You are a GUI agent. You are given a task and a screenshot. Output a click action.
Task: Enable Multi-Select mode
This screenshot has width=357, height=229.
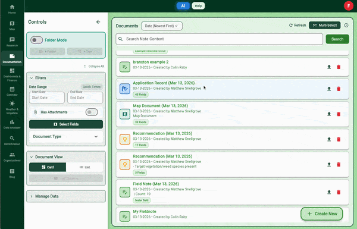pyautogui.click(x=324, y=25)
